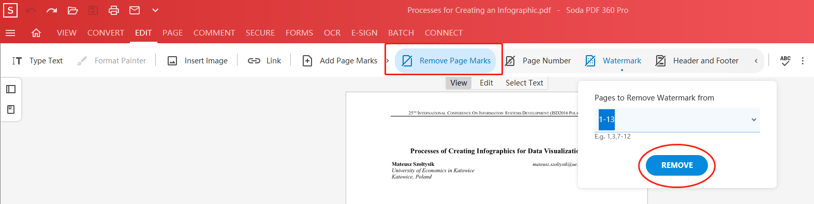Activate Select Text mode
Image resolution: width=814 pixels, height=204 pixels.
click(524, 83)
